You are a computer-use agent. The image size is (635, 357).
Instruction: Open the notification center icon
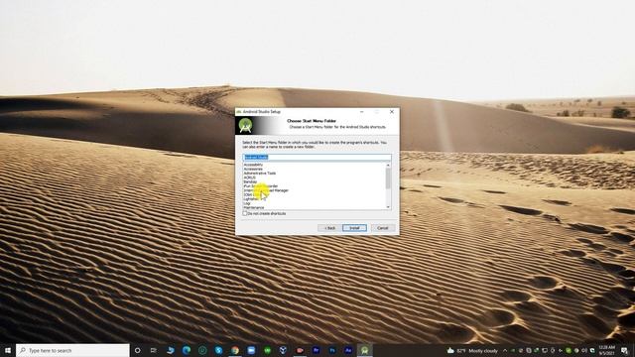click(x=624, y=350)
